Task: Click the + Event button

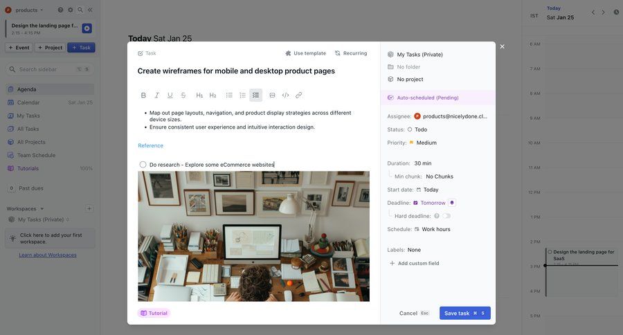Action: point(19,48)
